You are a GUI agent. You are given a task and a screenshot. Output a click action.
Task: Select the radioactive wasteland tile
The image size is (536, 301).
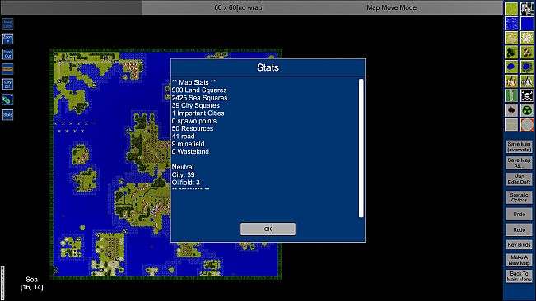527,110
